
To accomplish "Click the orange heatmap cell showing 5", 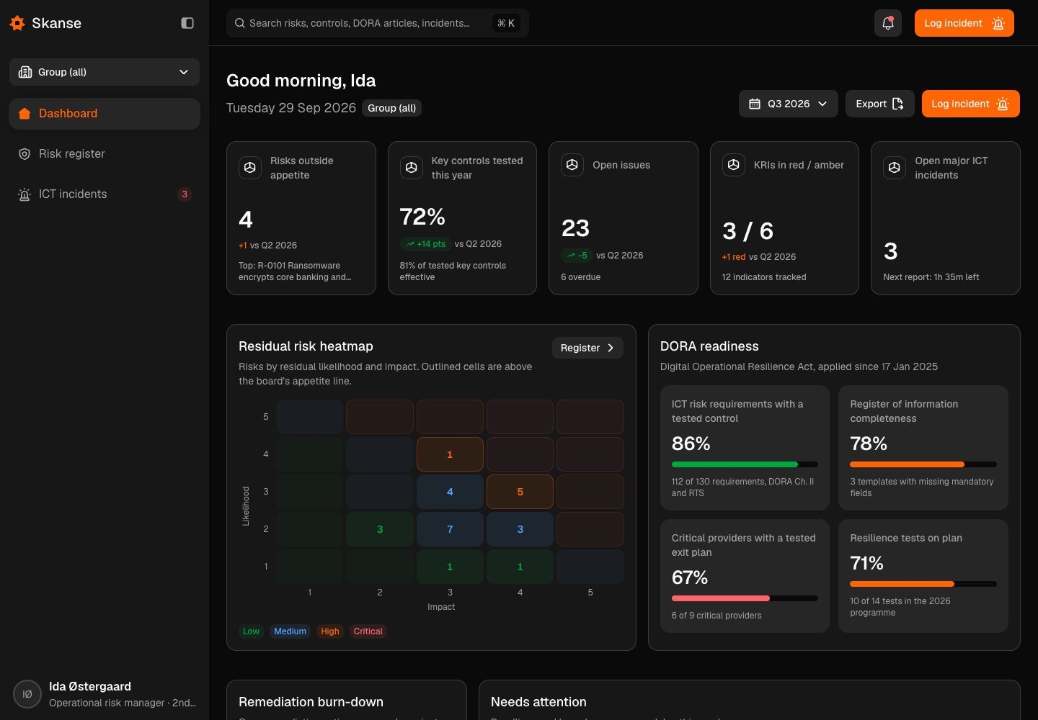I will (520, 492).
